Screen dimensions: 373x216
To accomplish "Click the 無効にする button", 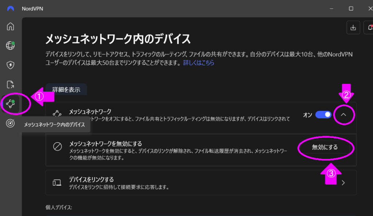I will point(325,147).
